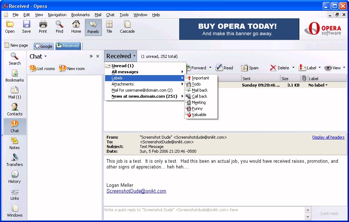The height and width of the screenshot is (222, 349).
Task: Open ScreenshotDude@snikt.com email link
Action: coord(136,191)
